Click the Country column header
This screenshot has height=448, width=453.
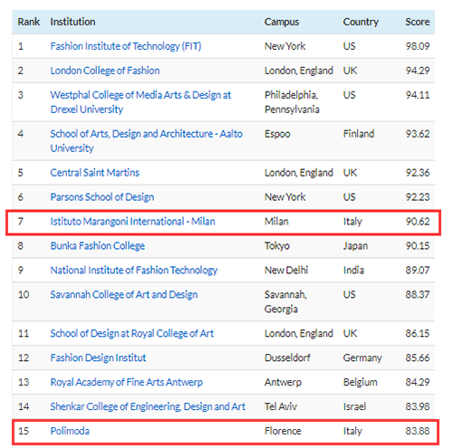point(361,22)
